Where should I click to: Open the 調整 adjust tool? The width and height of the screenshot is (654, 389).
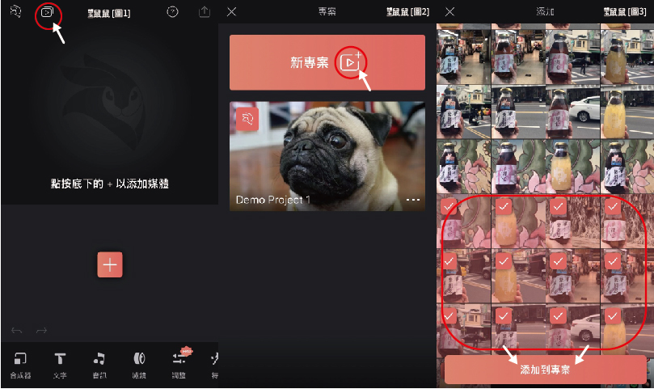tap(179, 365)
